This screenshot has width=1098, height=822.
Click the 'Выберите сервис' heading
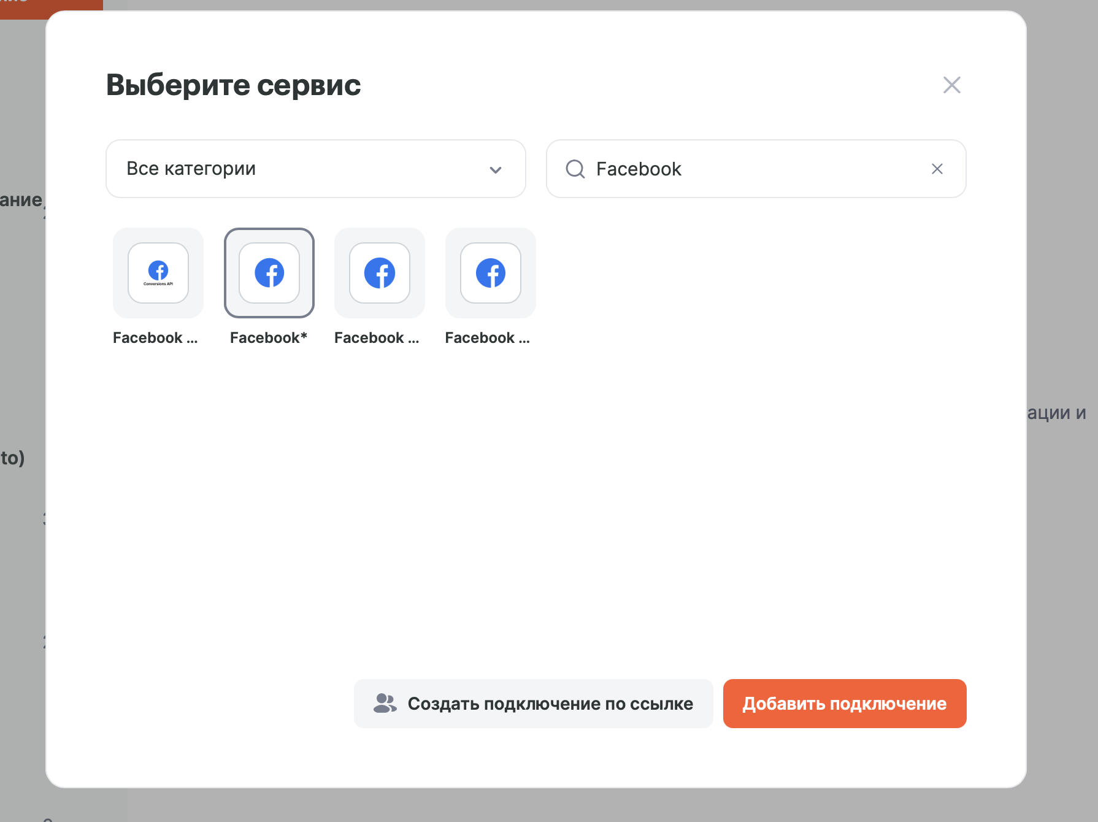234,85
